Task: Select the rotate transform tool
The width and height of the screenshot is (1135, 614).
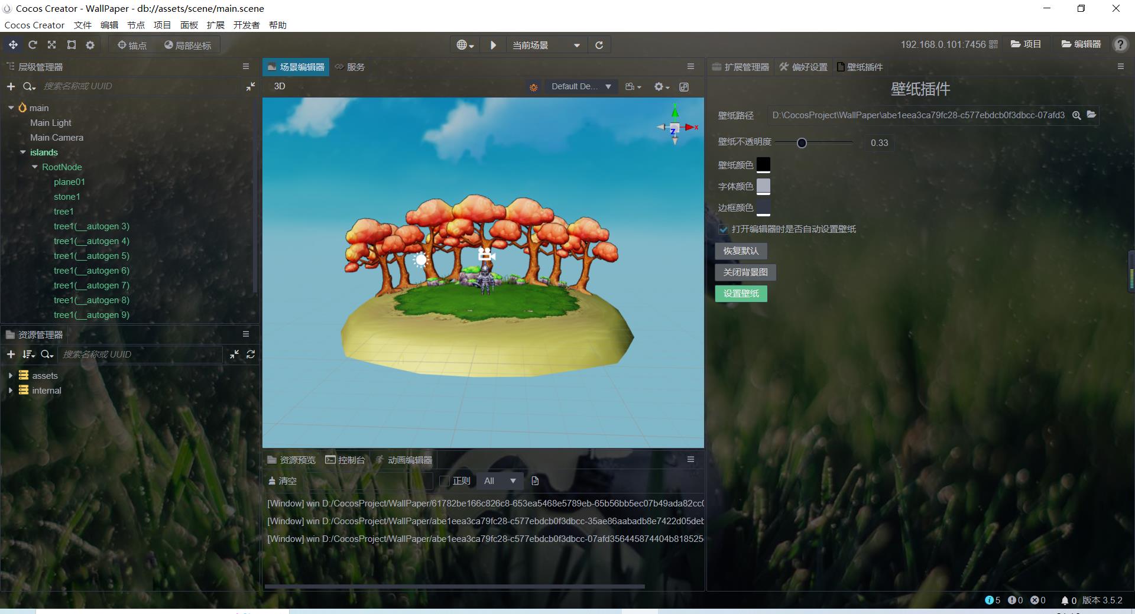Action: point(33,45)
